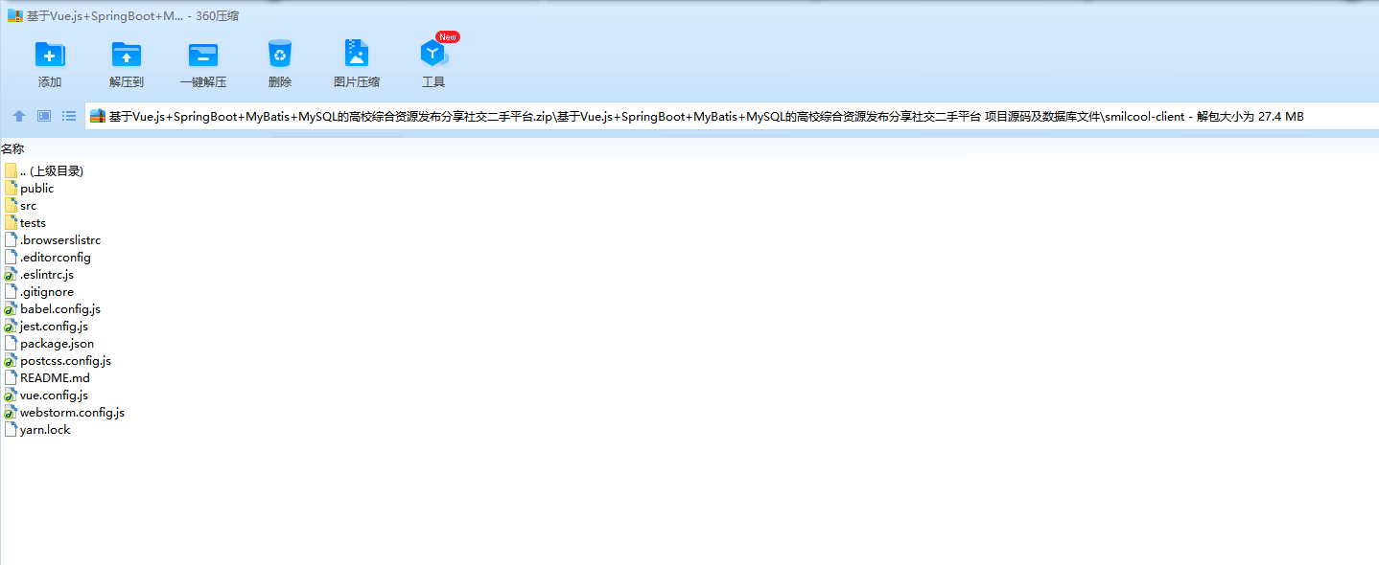Select the src folder icon
The width and height of the screenshot is (1379, 565).
[x=11, y=205]
